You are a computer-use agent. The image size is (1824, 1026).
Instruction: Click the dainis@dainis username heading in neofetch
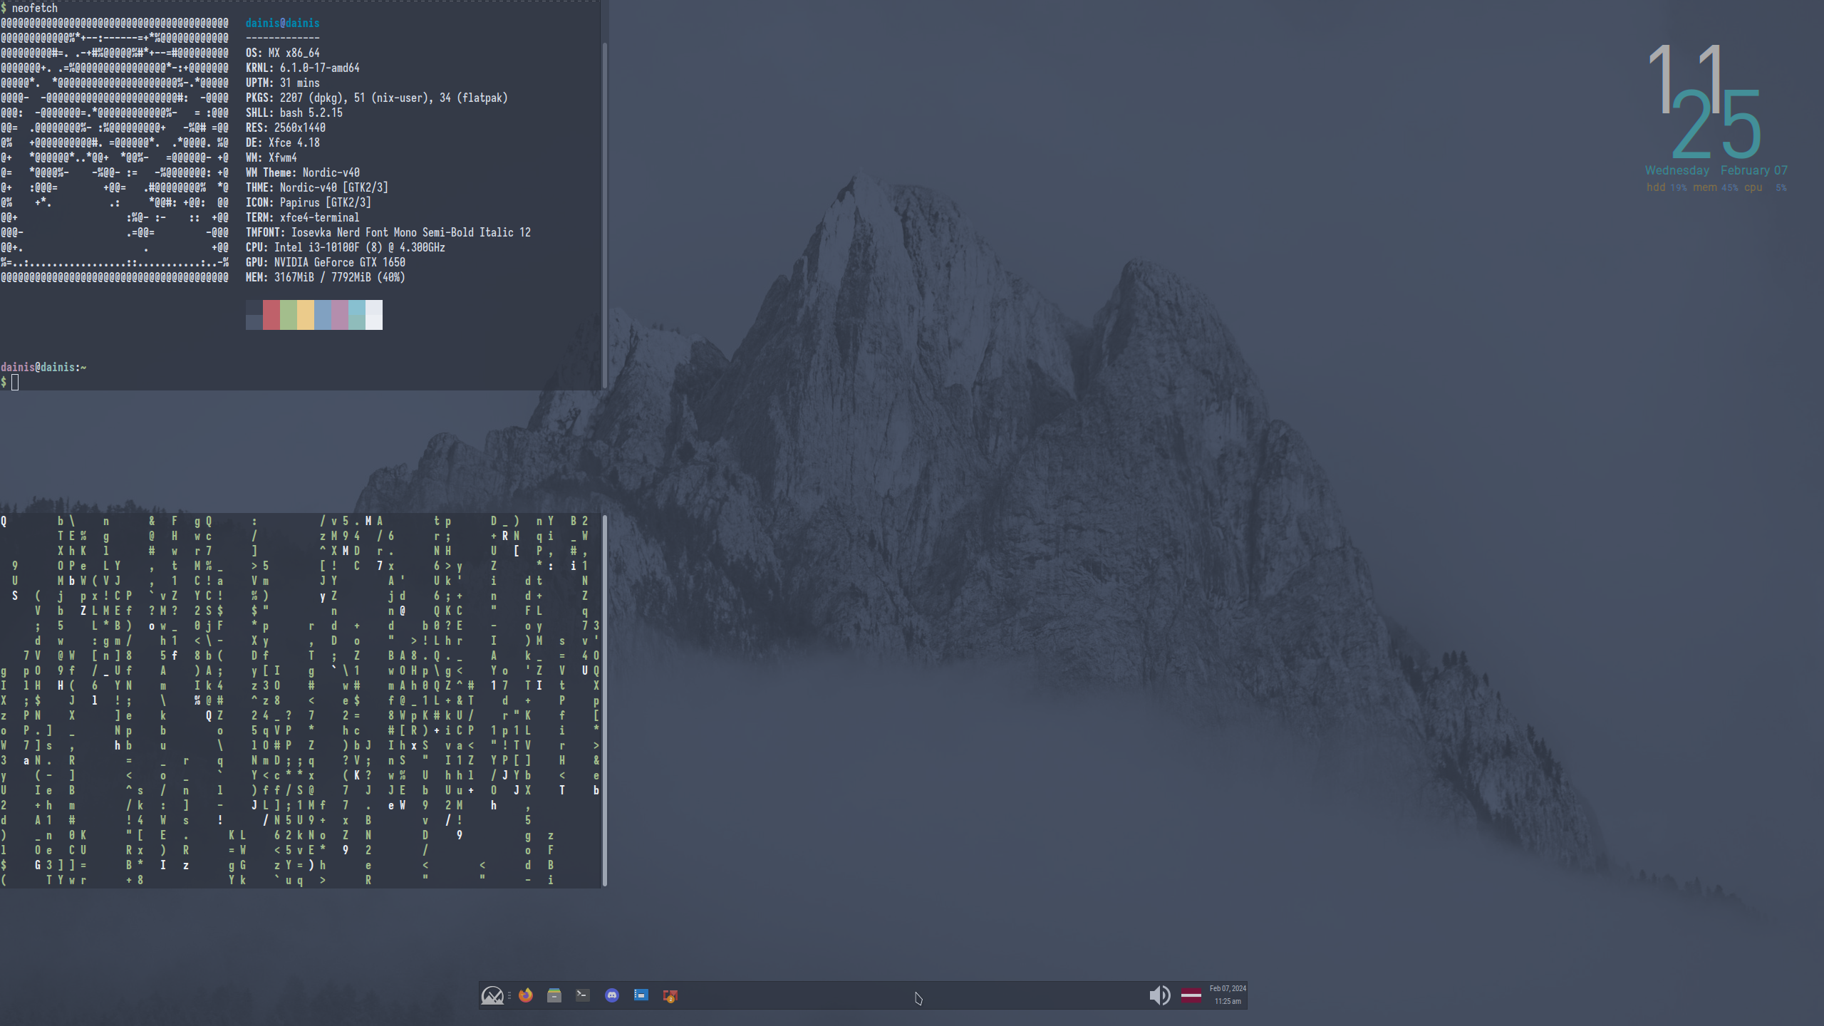(x=281, y=23)
